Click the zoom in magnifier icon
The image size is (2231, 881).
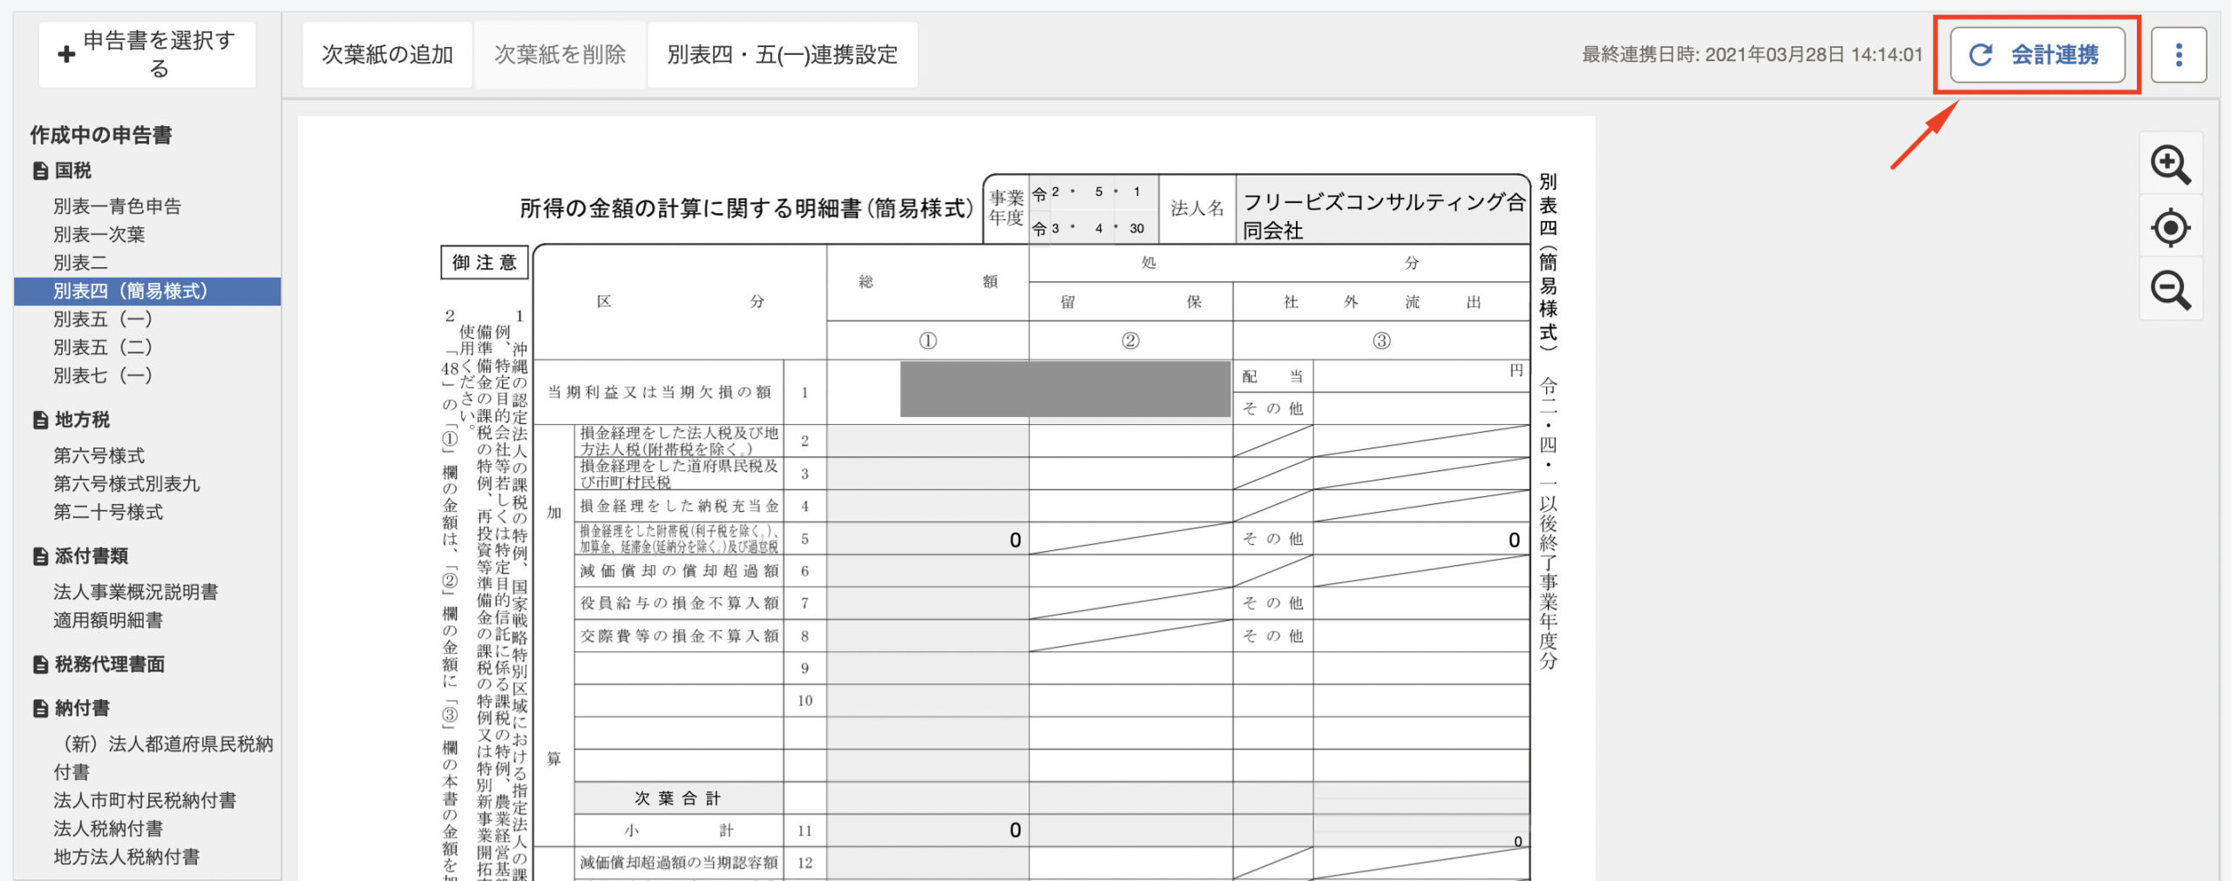(2170, 165)
